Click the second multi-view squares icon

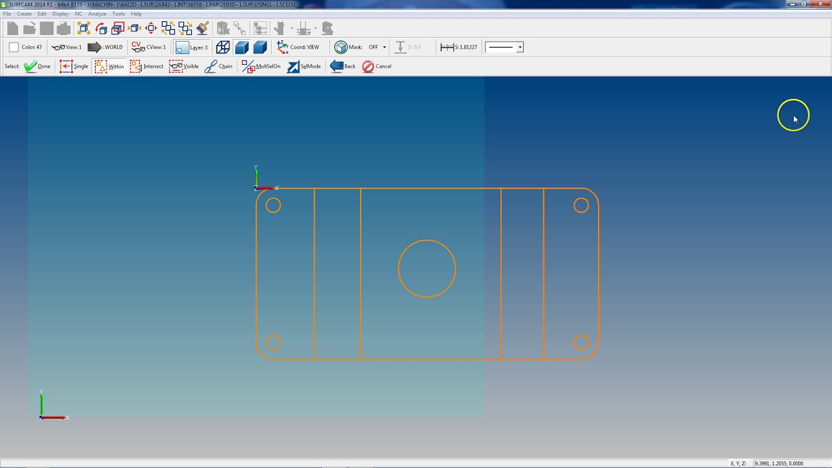pyautogui.click(x=185, y=28)
